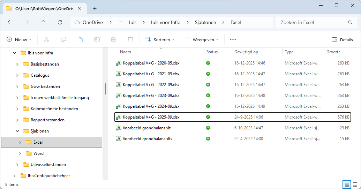The width and height of the screenshot is (361, 189).
Task: Open breadcrumb chevron after Sjablonen
Action: point(223,22)
